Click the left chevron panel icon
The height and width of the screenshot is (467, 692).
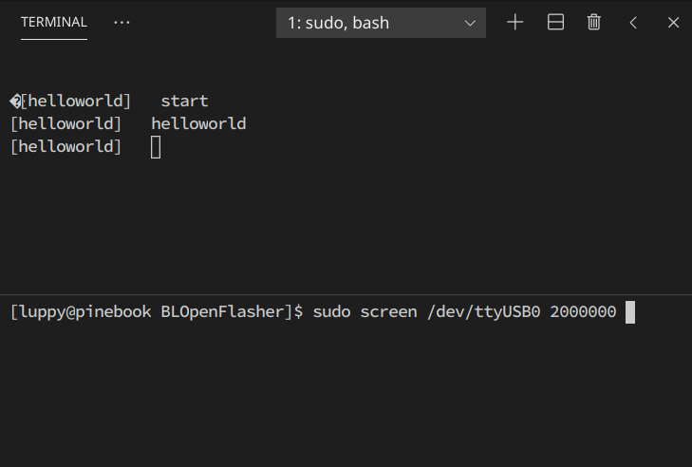(x=633, y=22)
